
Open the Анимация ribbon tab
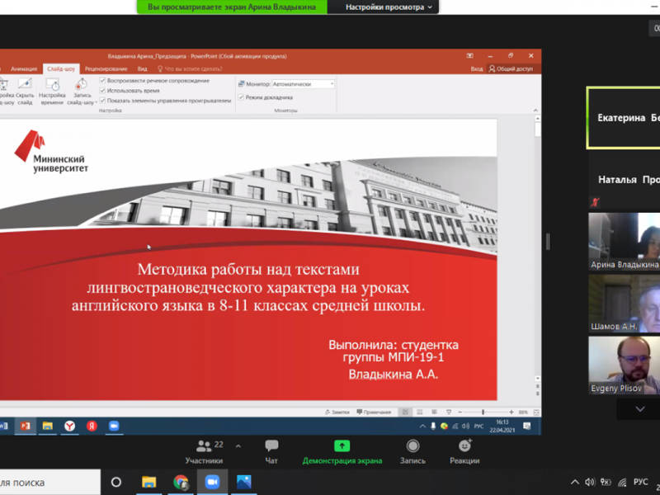click(24, 69)
